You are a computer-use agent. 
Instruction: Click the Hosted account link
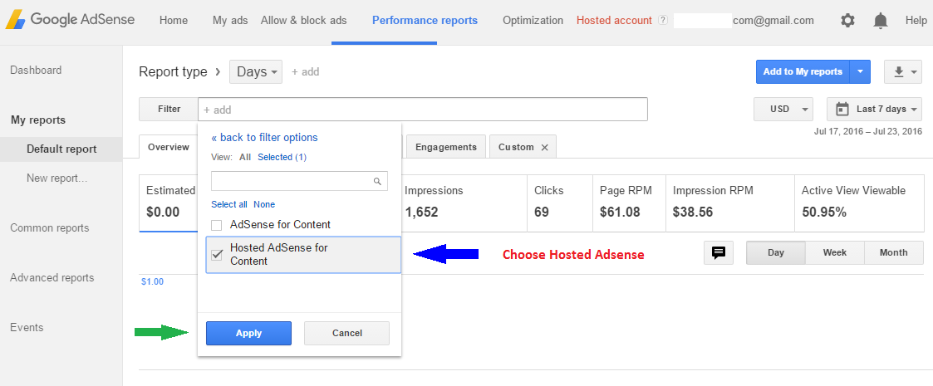614,20
